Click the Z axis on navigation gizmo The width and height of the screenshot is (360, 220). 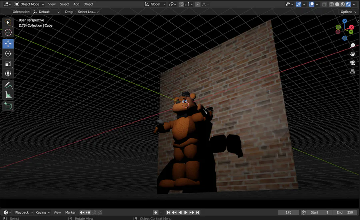coord(345,21)
